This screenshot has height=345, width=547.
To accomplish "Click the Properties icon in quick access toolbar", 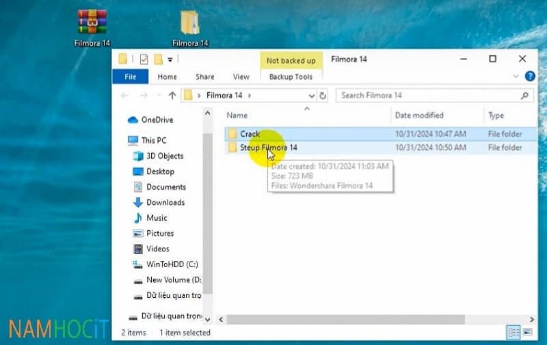I will (144, 59).
